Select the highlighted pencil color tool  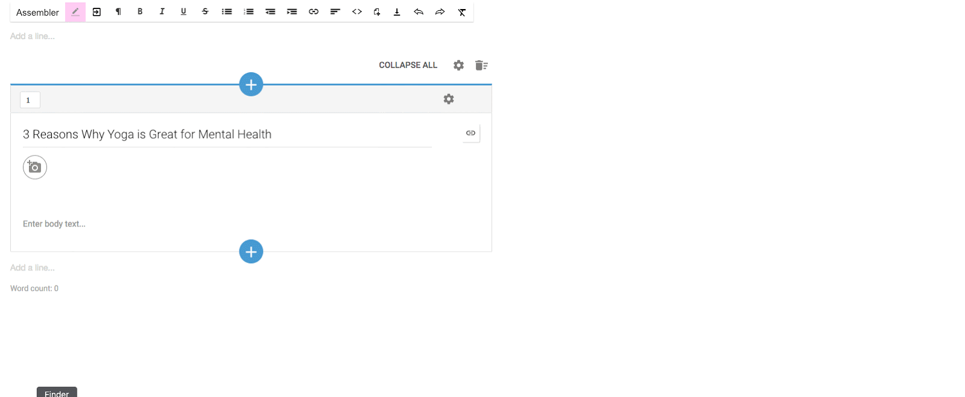tap(75, 12)
